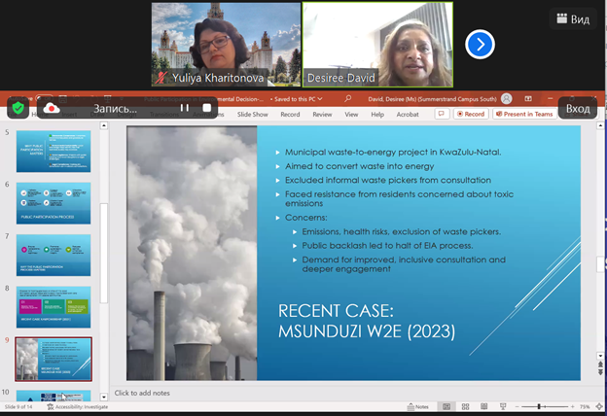Click the Comments speech bubble icon
The width and height of the screenshot is (607, 416).
[442, 114]
